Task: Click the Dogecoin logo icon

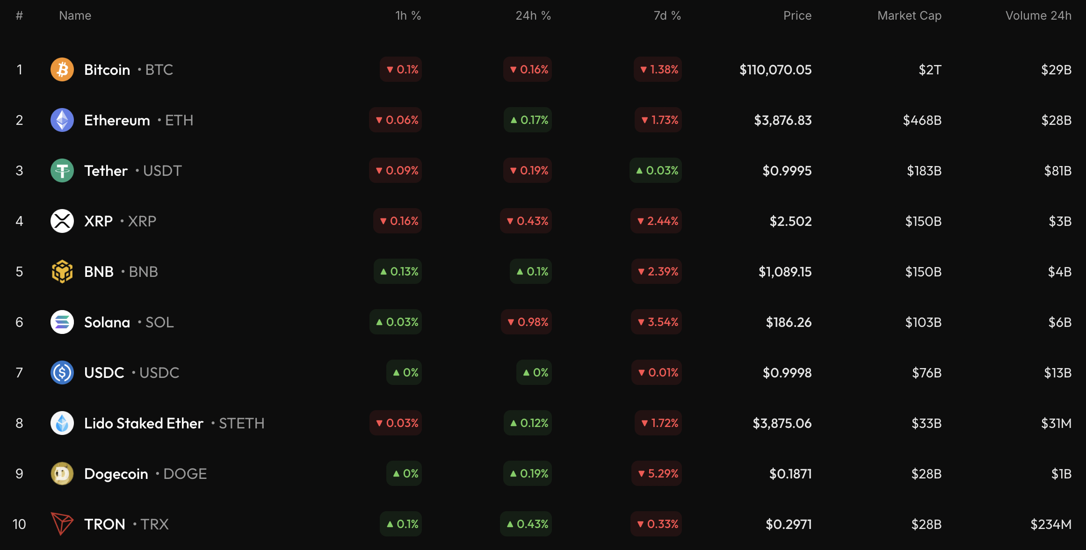Action: [62, 474]
